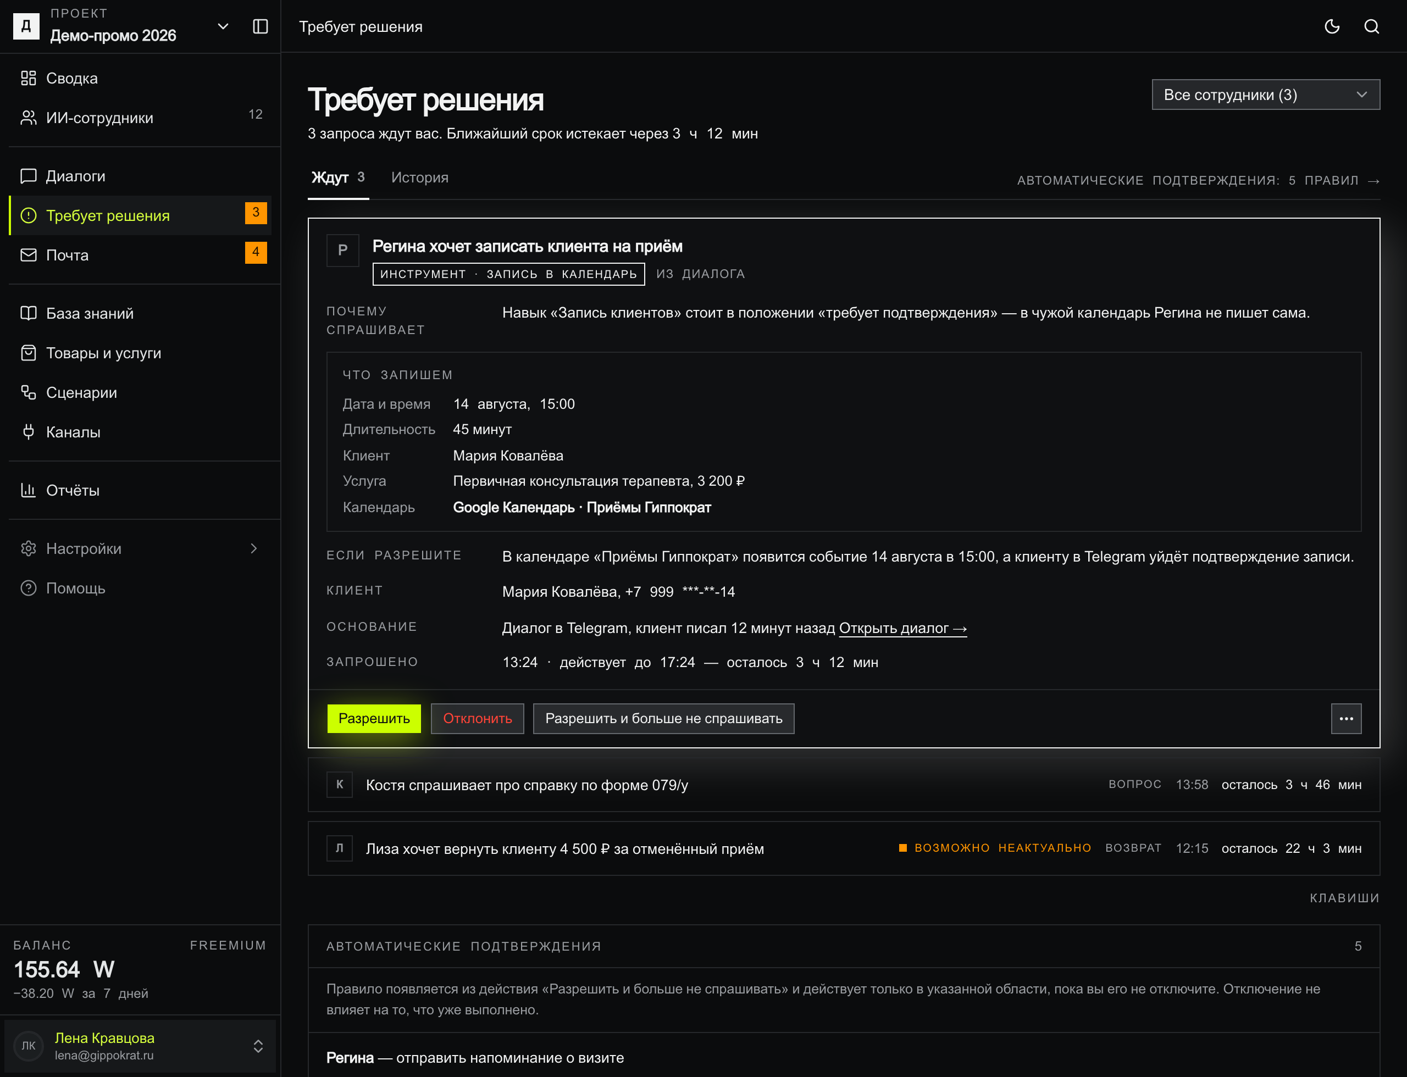Click the Автоматические подтверждения section header
Viewport: 1407px width, 1077px height.
(843, 946)
